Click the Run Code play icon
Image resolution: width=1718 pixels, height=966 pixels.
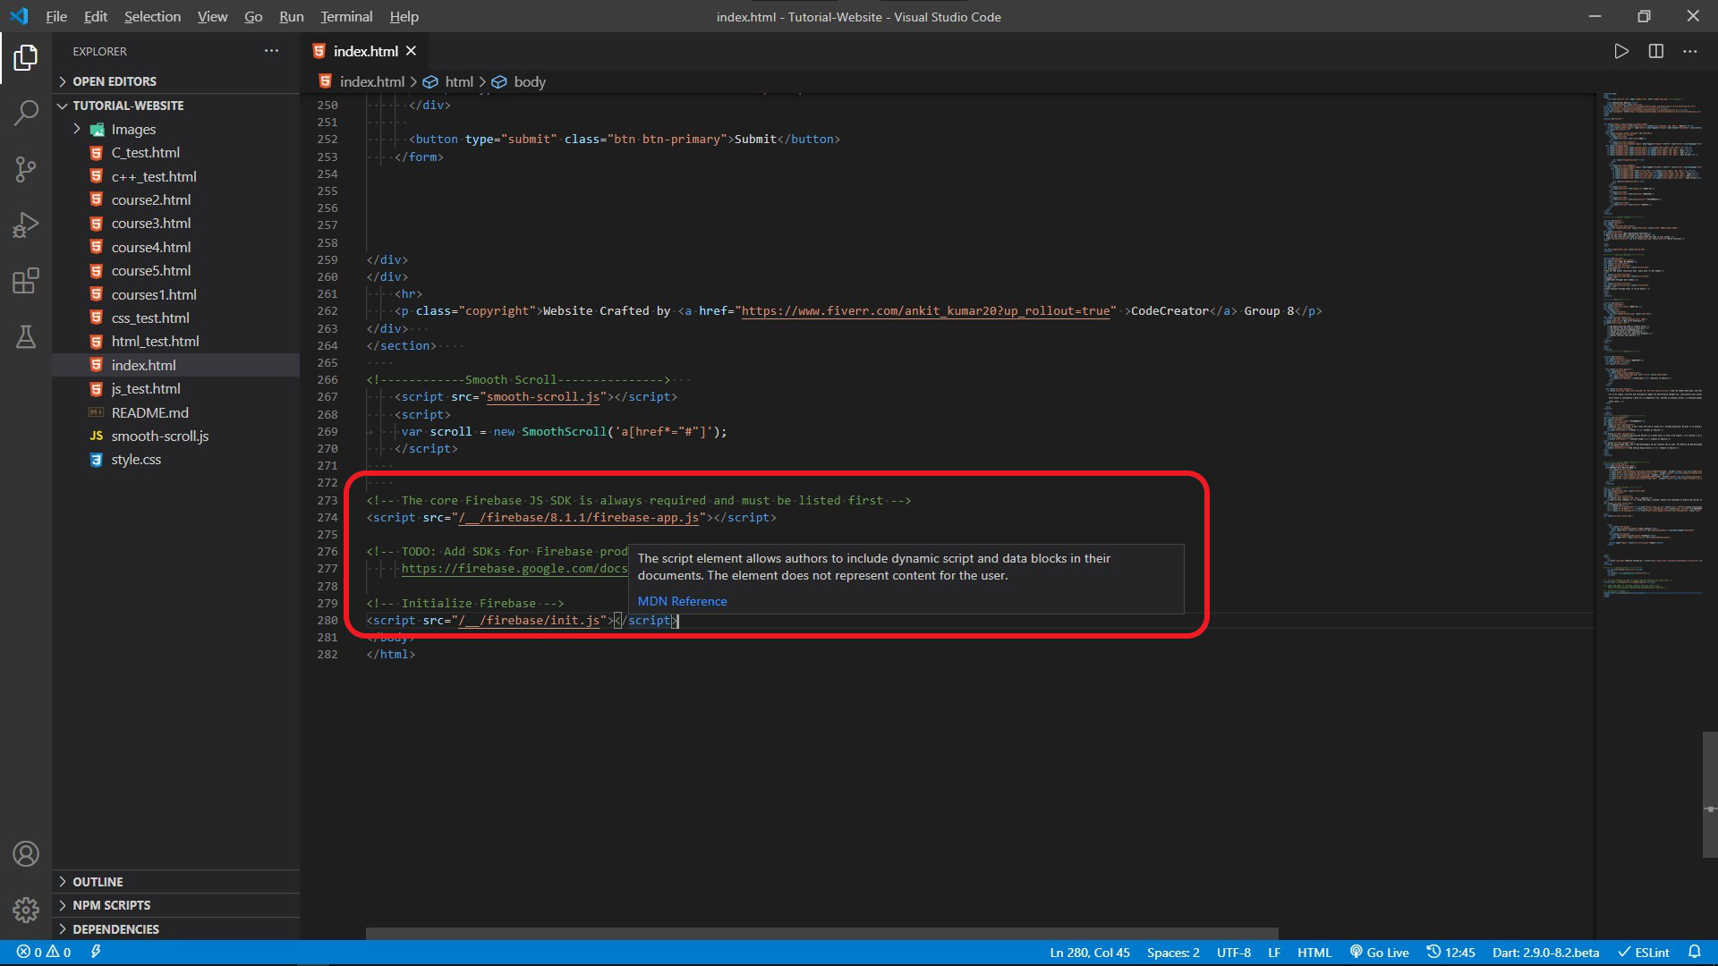(x=1620, y=52)
